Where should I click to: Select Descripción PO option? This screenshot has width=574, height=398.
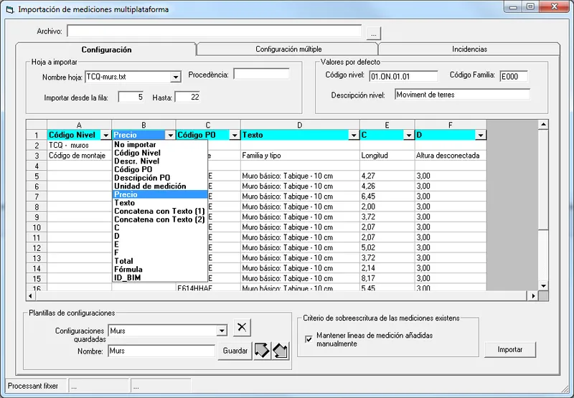pyautogui.click(x=160, y=178)
